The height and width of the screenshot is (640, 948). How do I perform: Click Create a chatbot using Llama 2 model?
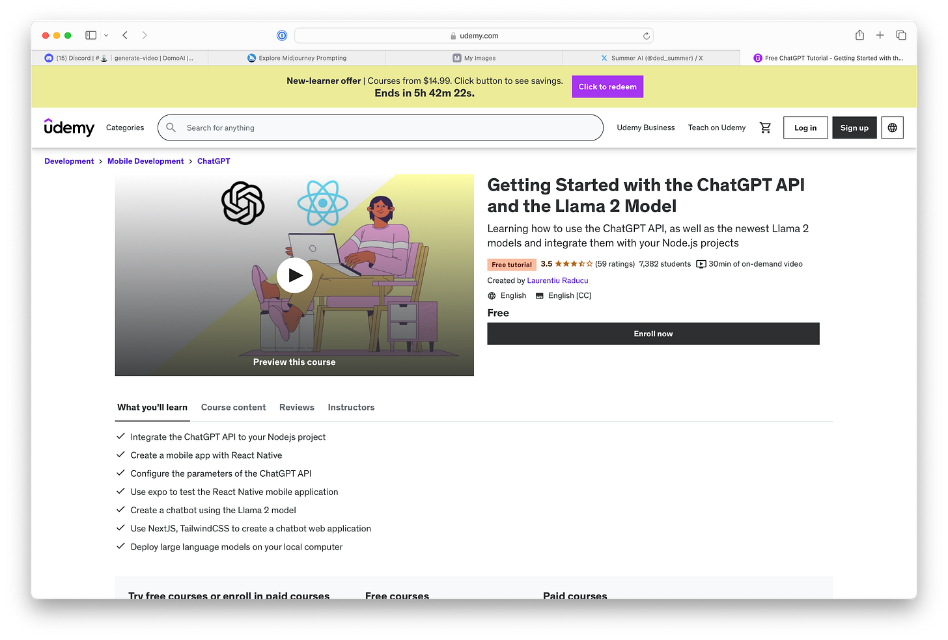click(x=213, y=510)
